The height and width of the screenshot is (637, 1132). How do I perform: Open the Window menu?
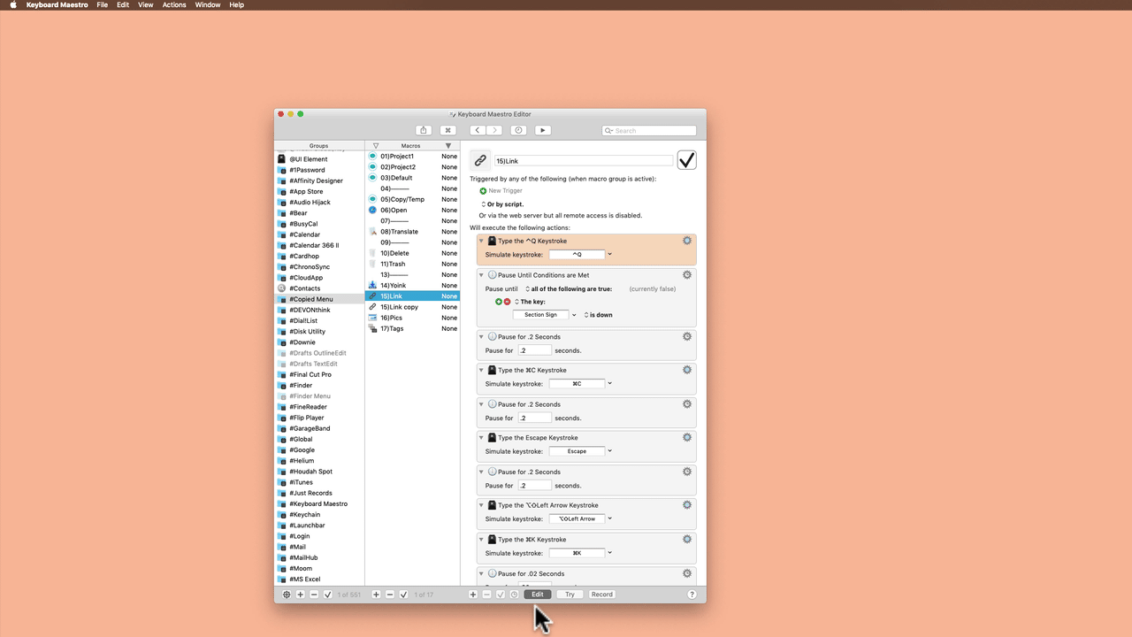pos(208,4)
